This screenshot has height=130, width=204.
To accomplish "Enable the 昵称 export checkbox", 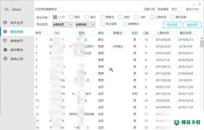I will click(x=71, y=17).
